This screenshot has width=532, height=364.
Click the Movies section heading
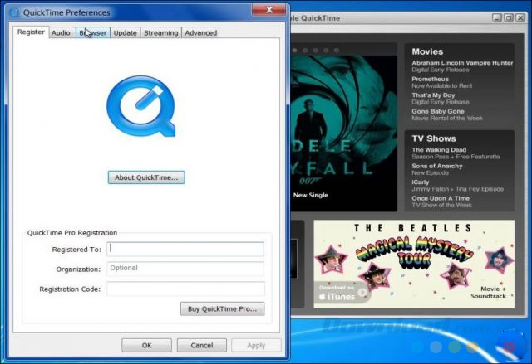(x=427, y=51)
